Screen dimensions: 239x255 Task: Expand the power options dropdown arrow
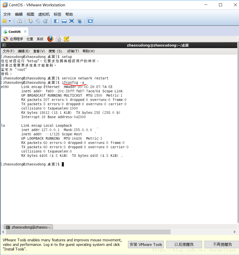[x=10, y=21]
